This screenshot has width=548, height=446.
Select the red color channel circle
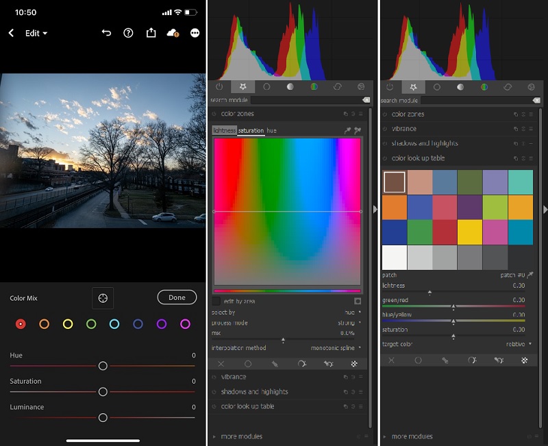21,324
